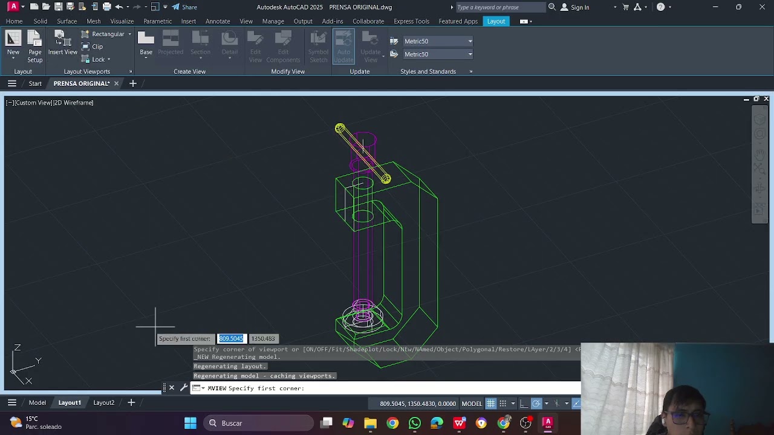Expand the Styles and Standards panel launcher
Viewport: 774px width, 435px height.
coord(471,72)
